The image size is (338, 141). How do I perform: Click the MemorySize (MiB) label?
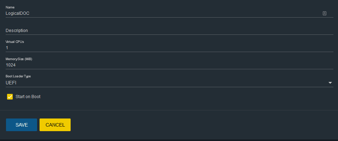(x=19, y=59)
